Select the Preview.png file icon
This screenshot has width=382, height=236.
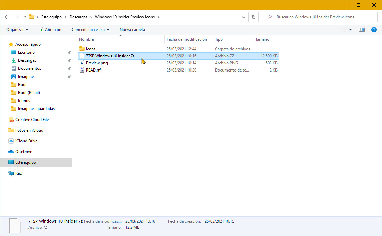(82, 63)
